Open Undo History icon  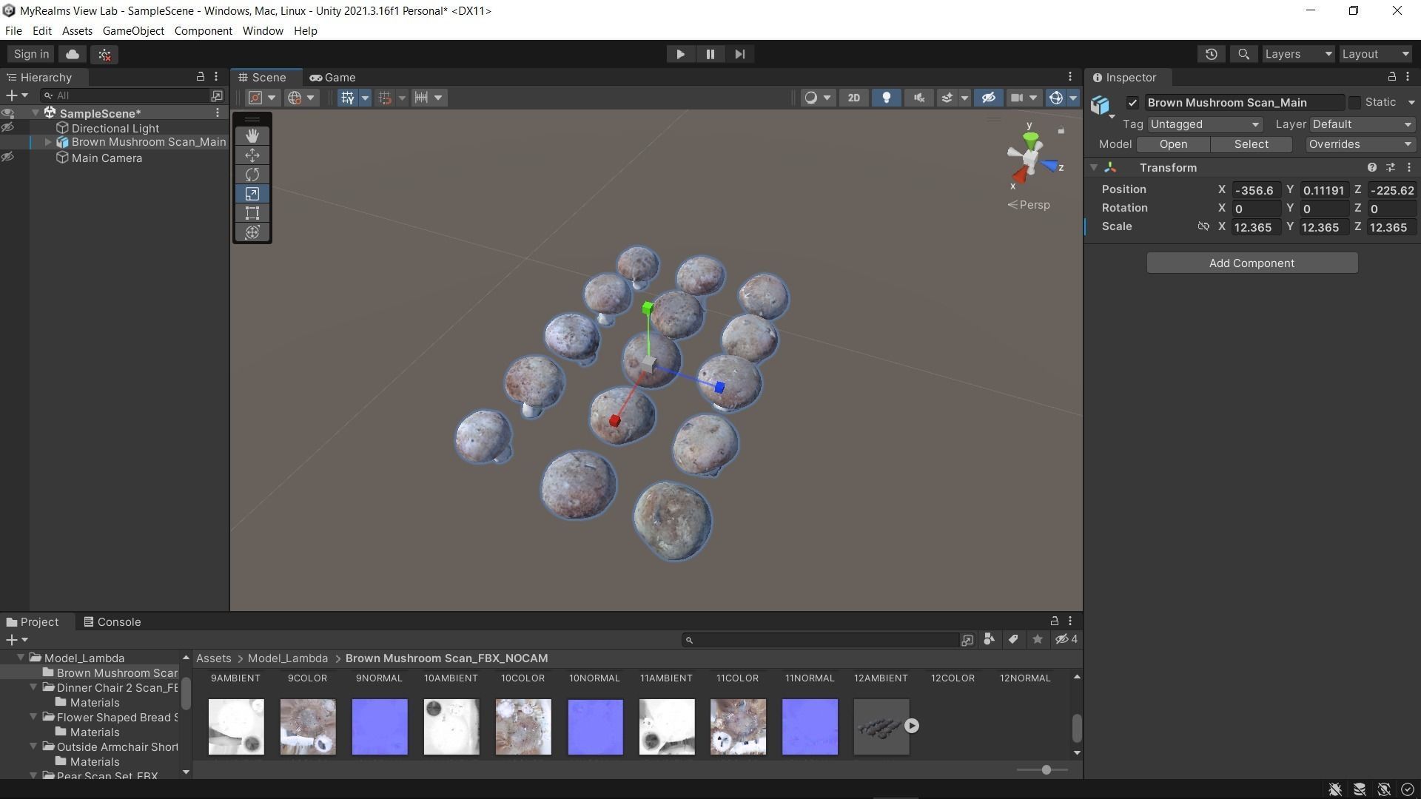1211,54
